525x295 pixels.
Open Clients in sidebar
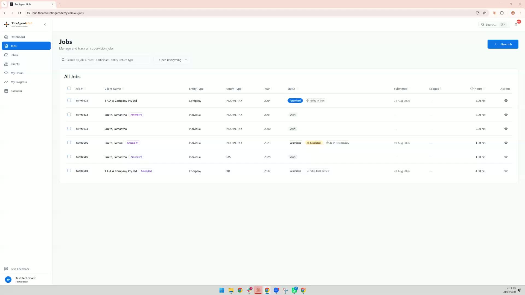pyautogui.click(x=26, y=64)
